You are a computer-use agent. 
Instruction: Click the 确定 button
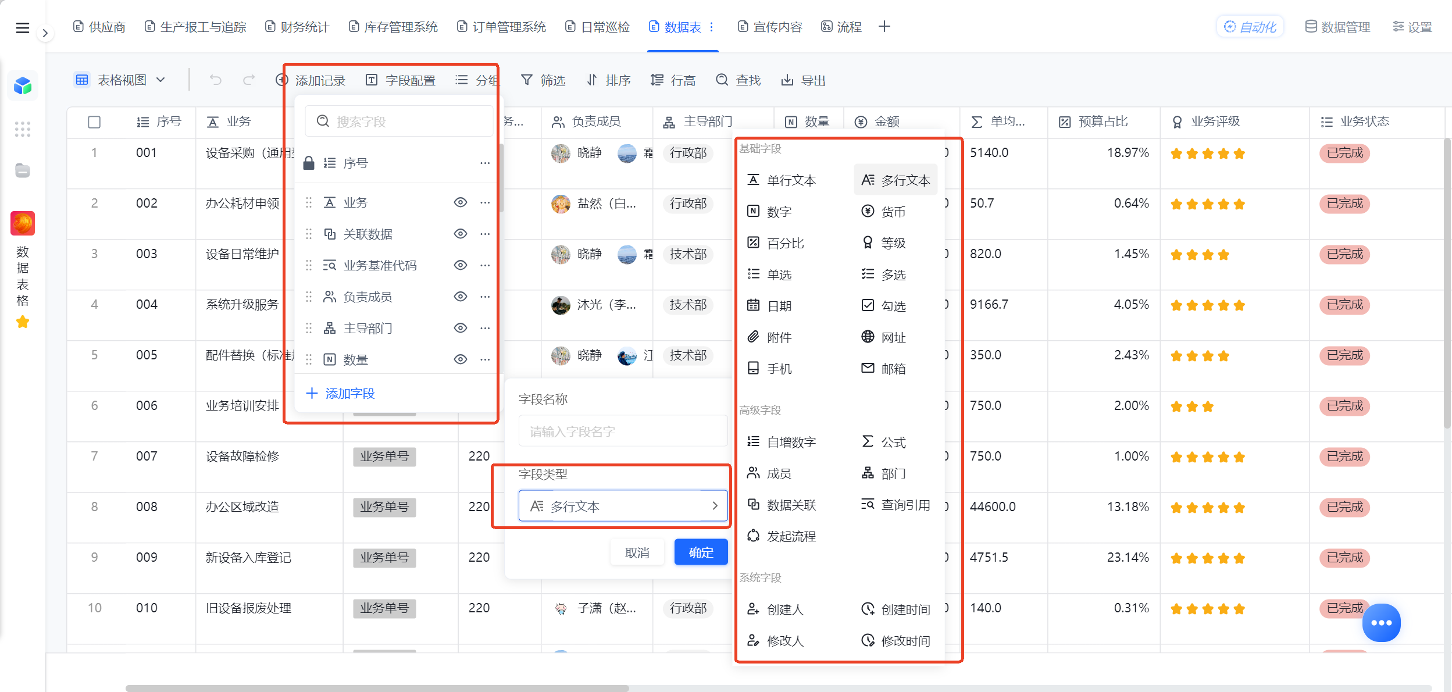coord(701,552)
